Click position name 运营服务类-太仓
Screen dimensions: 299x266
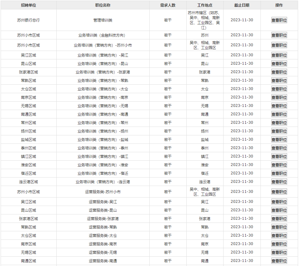click(x=103, y=236)
